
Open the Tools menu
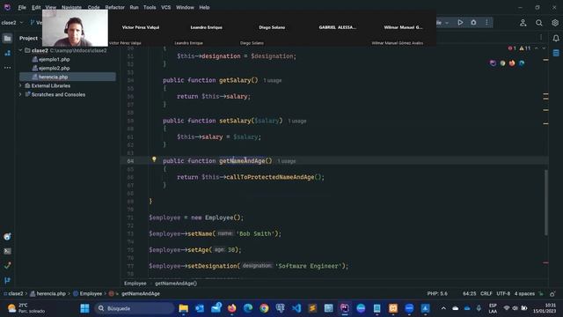coord(150,7)
